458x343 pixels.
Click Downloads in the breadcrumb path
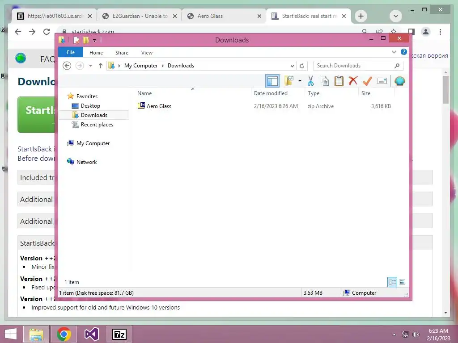(181, 66)
